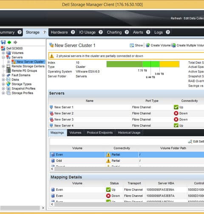Sort Servers table by Port Type header

pos(152,101)
